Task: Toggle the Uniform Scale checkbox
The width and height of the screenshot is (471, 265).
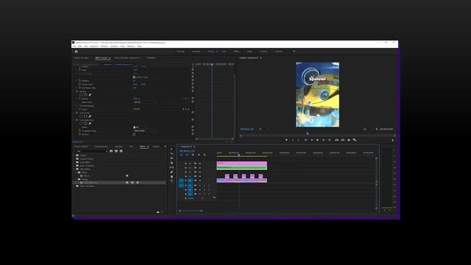Action: coord(134,77)
